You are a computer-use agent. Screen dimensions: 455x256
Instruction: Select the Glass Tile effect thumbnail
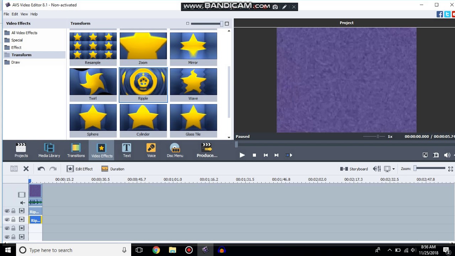193,121
